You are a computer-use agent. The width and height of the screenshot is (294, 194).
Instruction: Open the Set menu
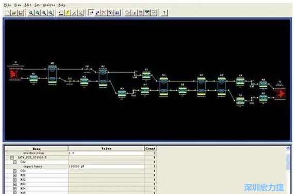[x=37, y=5]
